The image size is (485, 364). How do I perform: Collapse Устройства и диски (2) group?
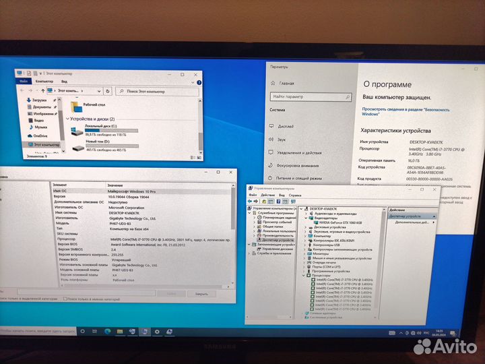pyautogui.click(x=68, y=119)
